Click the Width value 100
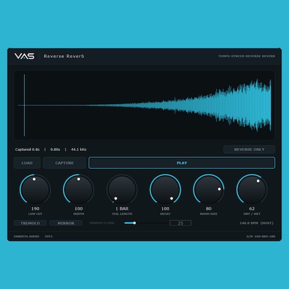The height and width of the screenshot is (289, 289). click(79, 209)
